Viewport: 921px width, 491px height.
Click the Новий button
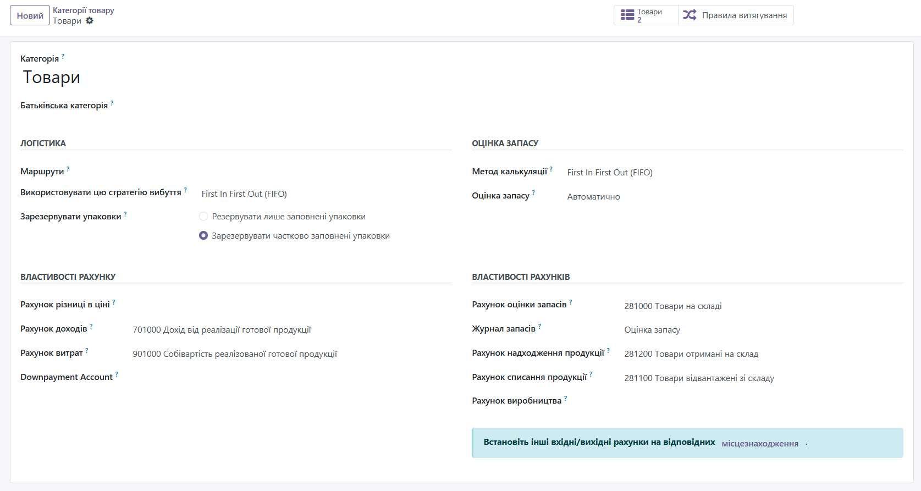[30, 15]
